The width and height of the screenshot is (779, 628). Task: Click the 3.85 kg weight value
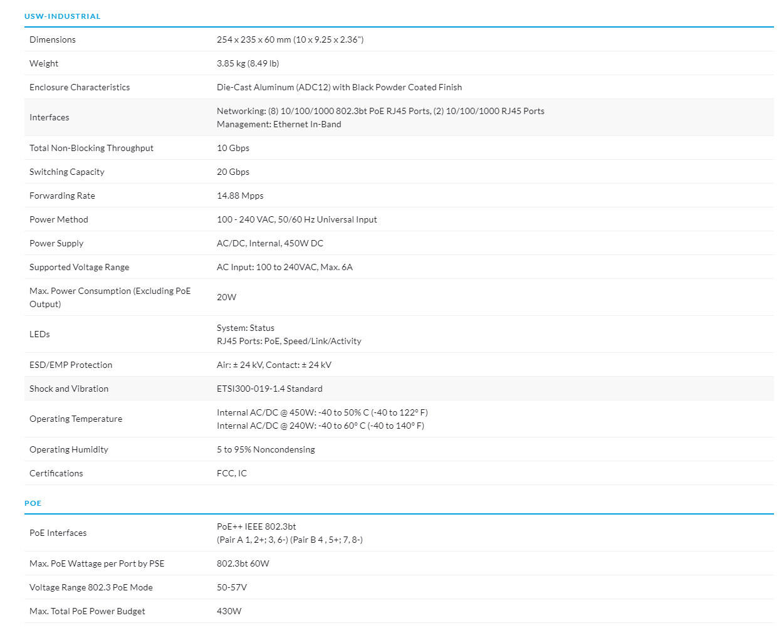pos(248,63)
